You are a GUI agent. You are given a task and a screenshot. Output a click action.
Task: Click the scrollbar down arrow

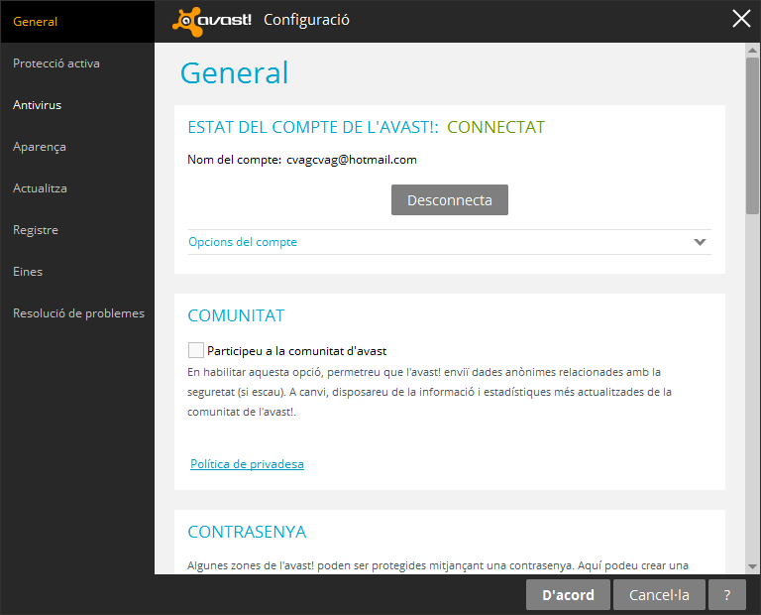coord(752,566)
